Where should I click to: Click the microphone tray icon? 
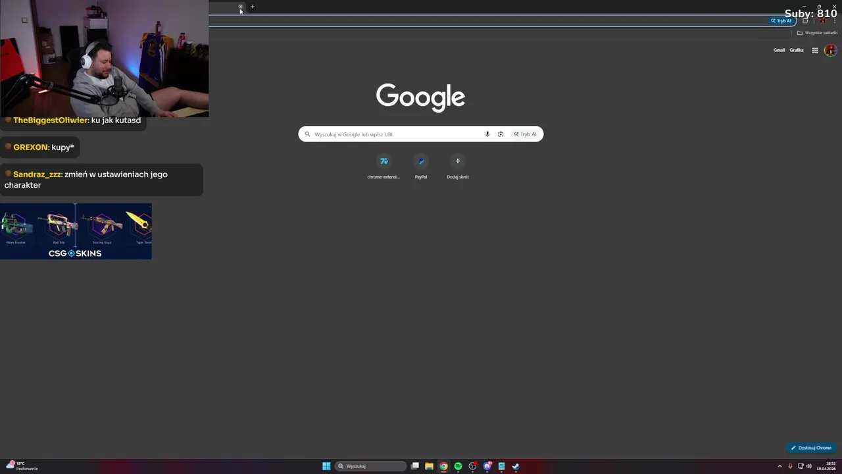pyautogui.click(x=790, y=466)
